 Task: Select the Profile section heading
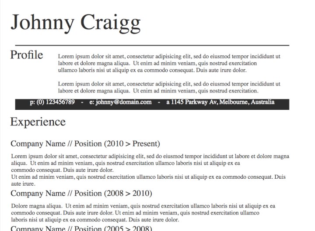click(x=27, y=55)
